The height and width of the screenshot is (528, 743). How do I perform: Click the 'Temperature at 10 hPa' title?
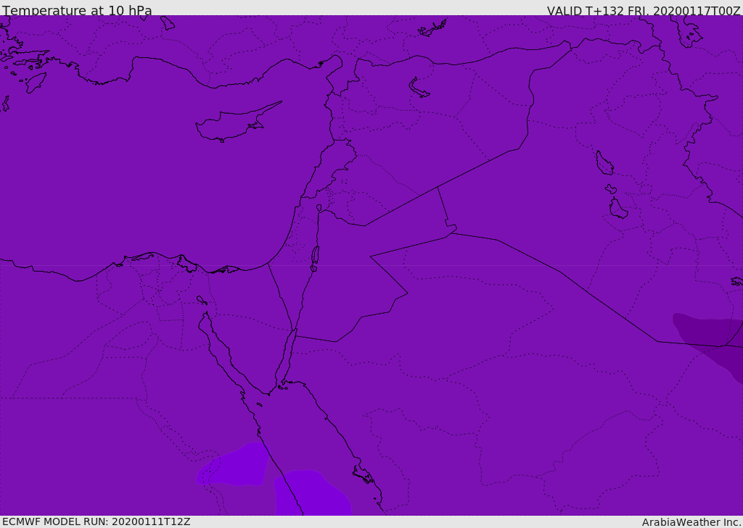[77, 10]
